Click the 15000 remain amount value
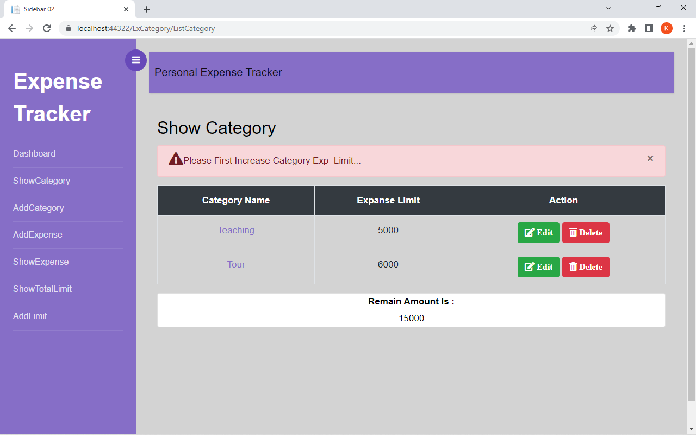Viewport: 696px width, 435px height. coord(412,318)
